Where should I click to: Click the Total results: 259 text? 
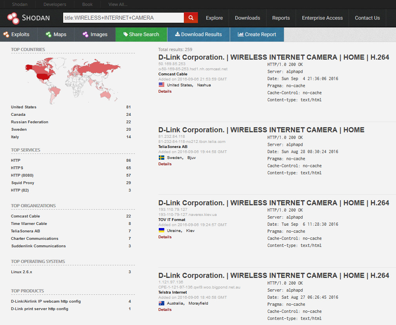click(175, 49)
